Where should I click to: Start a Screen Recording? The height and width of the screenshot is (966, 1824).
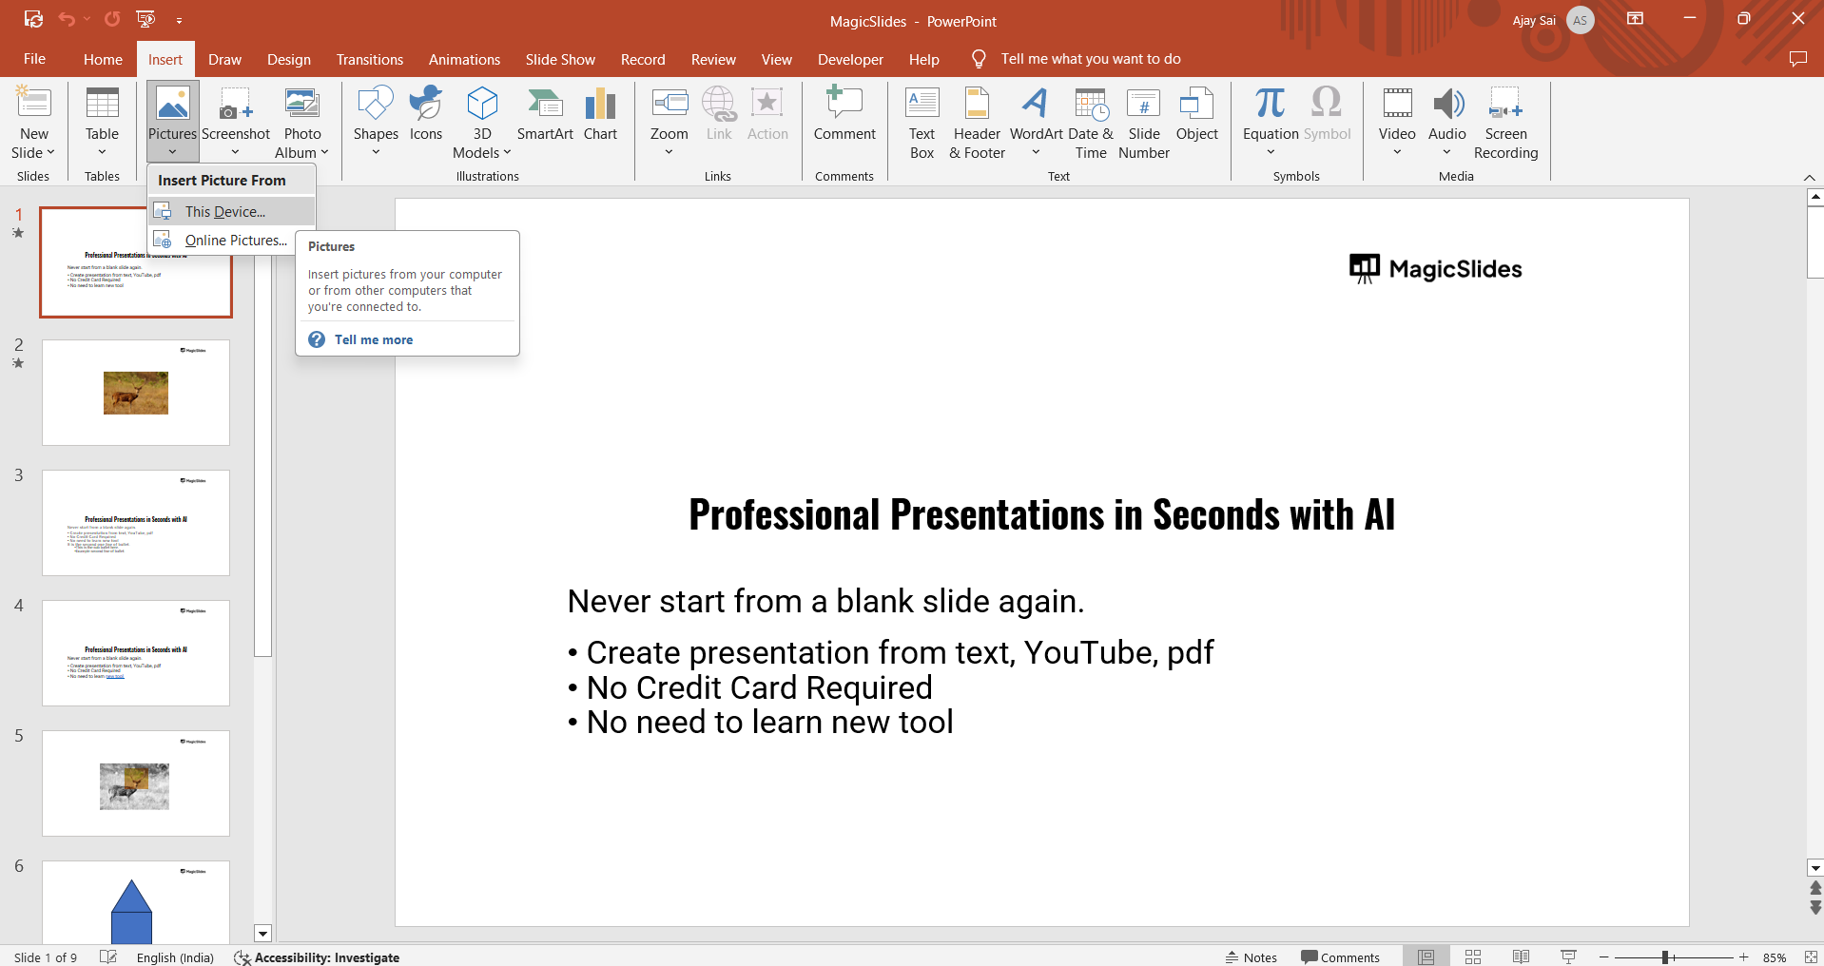pos(1505,124)
